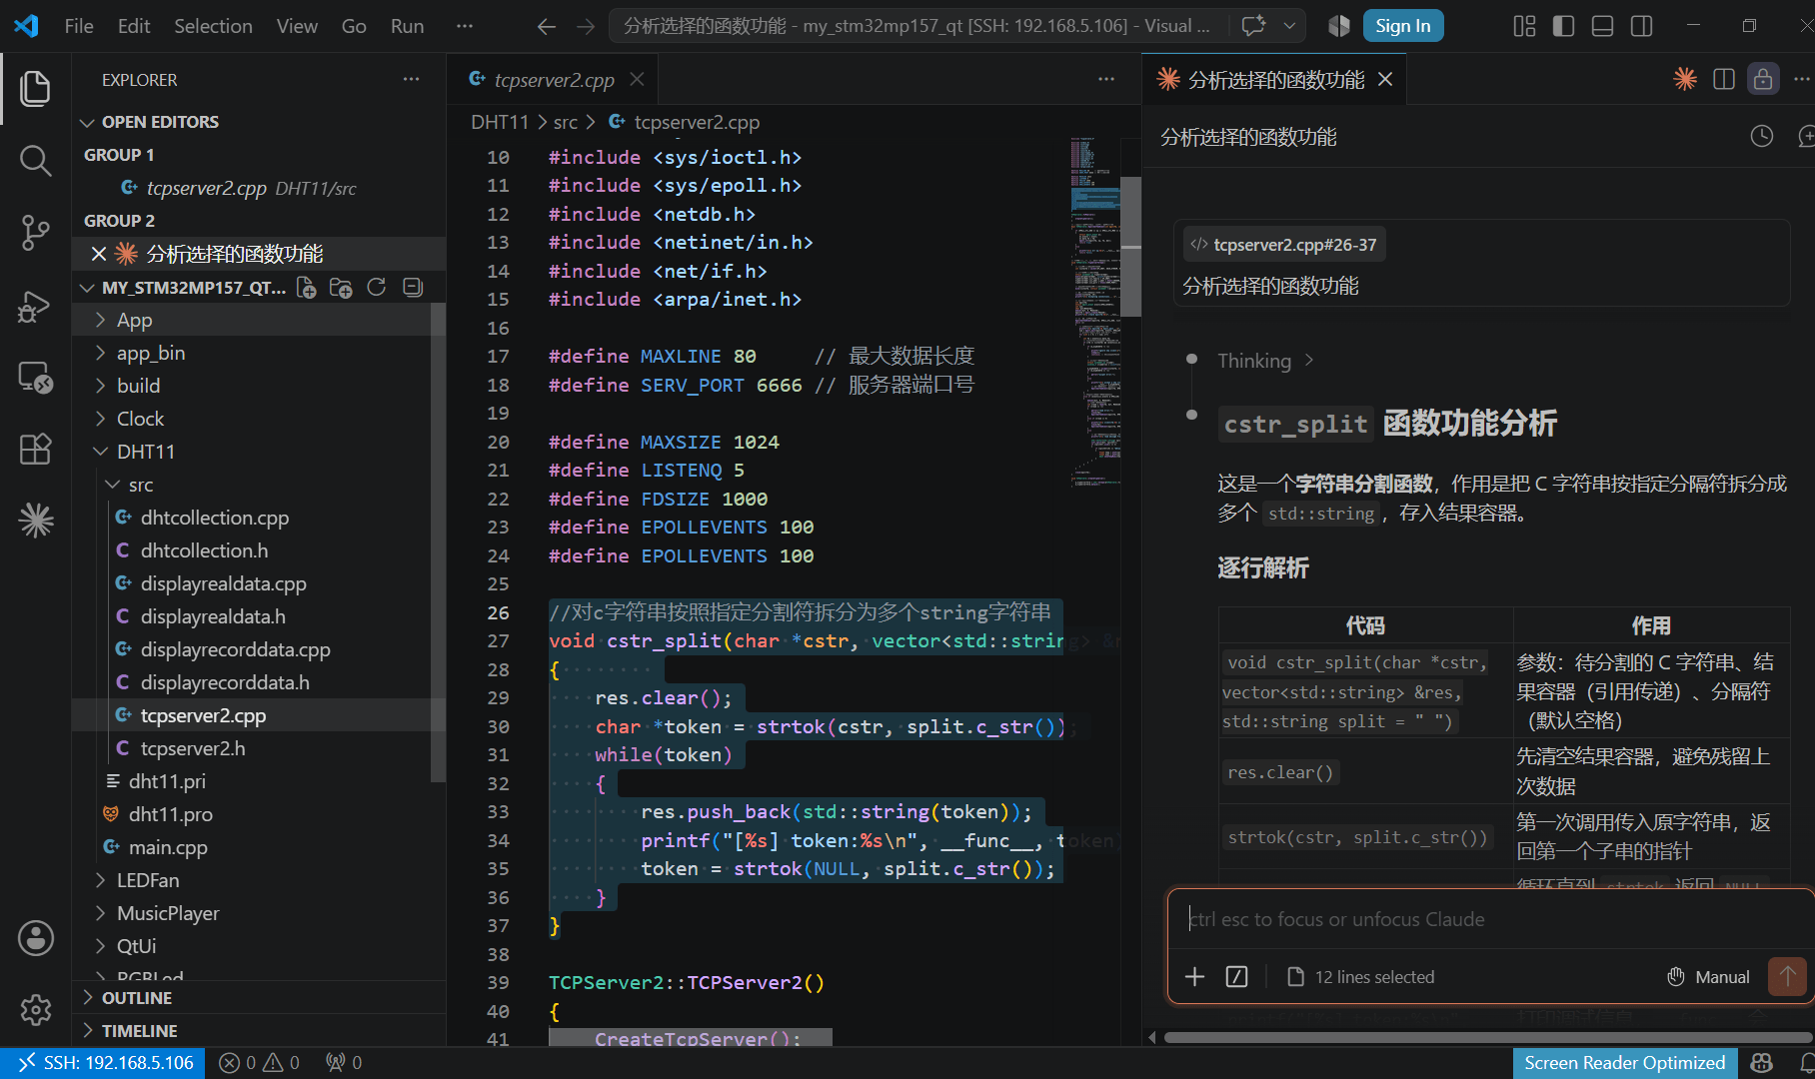Image resolution: width=1815 pixels, height=1079 pixels.
Task: Click the Claude panel horizontal scrollbar
Action: coord(1487,1037)
